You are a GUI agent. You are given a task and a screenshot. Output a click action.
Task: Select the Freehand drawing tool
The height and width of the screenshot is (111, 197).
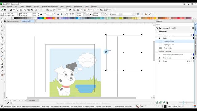tap(2, 34)
